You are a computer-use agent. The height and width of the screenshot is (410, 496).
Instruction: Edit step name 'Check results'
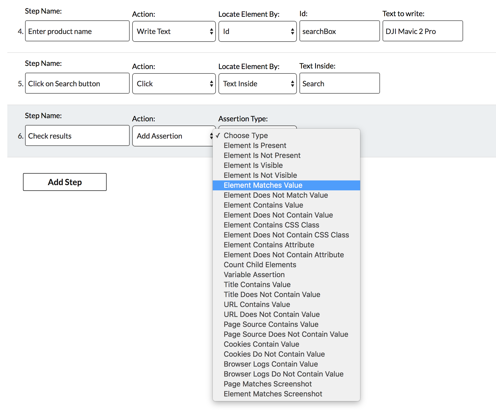coord(77,136)
